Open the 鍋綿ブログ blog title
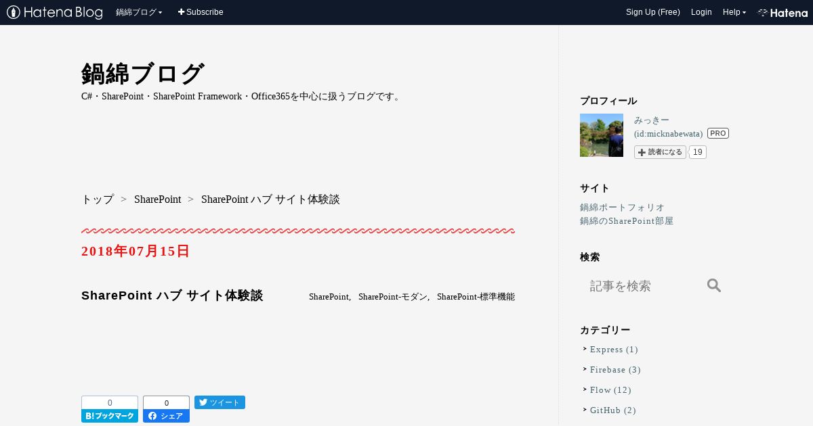 (143, 74)
